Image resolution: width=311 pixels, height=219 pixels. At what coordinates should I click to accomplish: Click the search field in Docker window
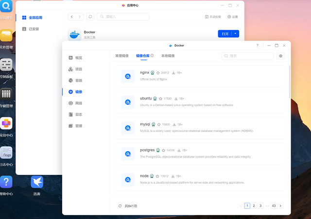click(247, 56)
